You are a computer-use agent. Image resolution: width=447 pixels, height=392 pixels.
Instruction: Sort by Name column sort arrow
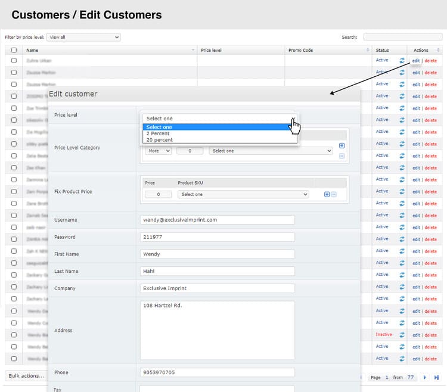[193, 50]
